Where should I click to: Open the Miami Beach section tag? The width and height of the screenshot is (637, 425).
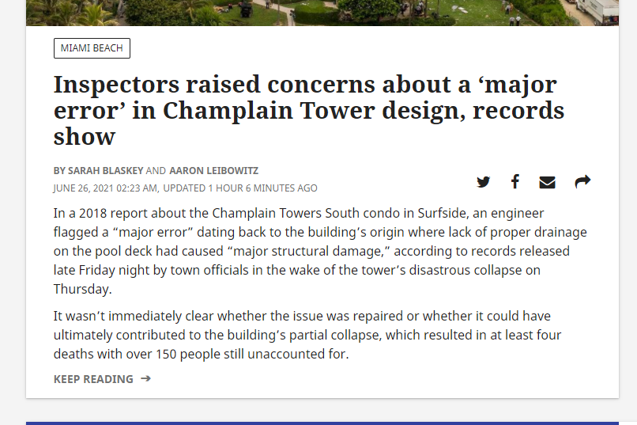tap(92, 48)
